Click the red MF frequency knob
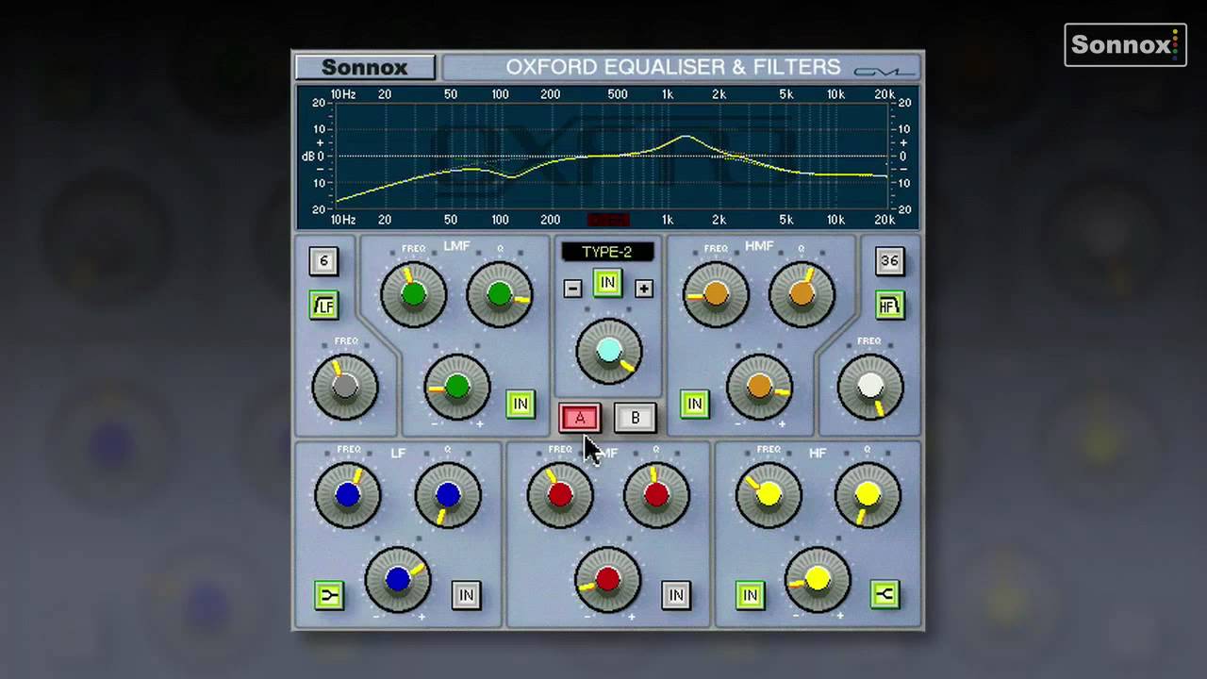The height and width of the screenshot is (679, 1207). click(560, 494)
